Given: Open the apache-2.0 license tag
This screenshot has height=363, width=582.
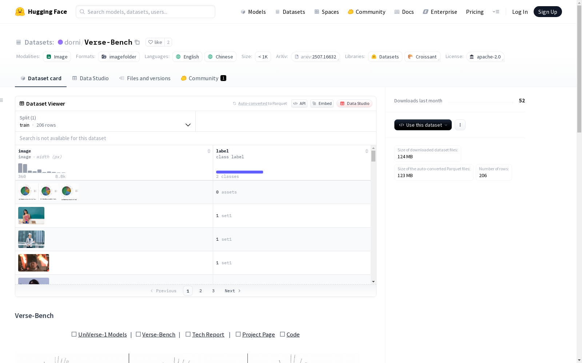Looking at the screenshot, I should click(x=485, y=57).
